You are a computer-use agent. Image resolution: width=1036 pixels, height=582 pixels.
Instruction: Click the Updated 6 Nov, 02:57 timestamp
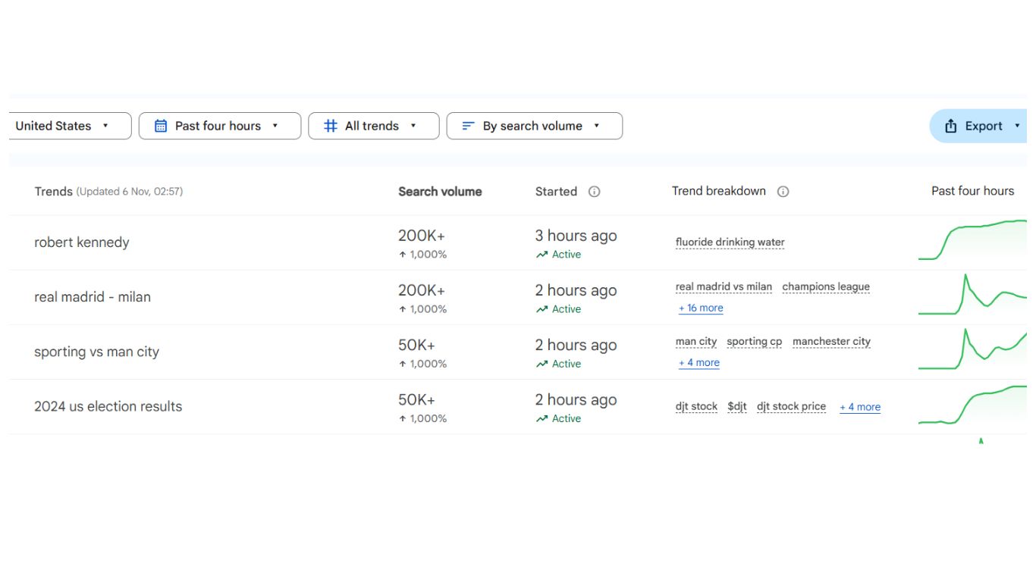click(130, 192)
